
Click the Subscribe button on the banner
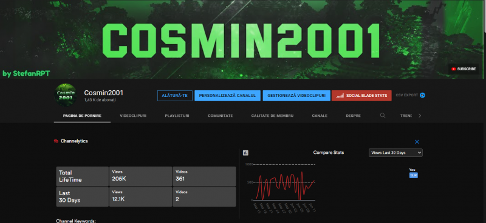pyautogui.click(x=464, y=69)
